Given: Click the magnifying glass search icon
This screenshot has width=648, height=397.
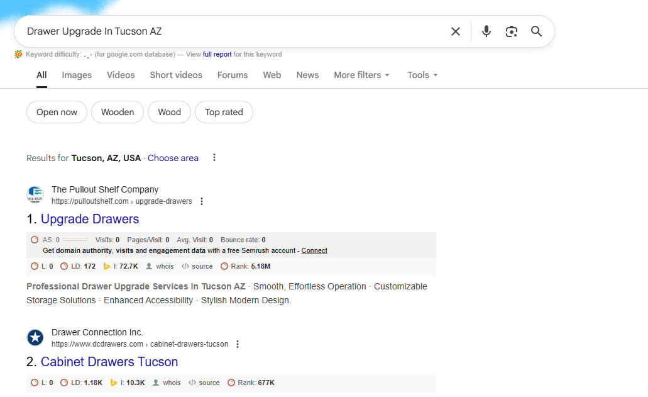Looking at the screenshot, I should (x=536, y=31).
